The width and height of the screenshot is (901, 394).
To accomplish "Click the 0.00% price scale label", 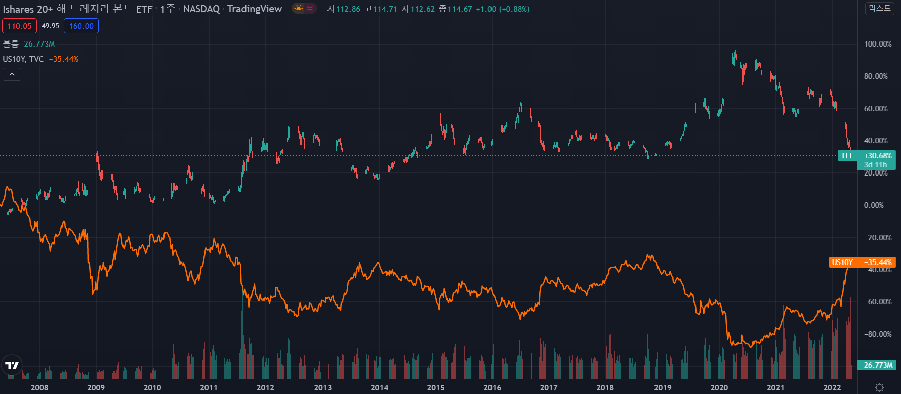I will click(x=874, y=205).
